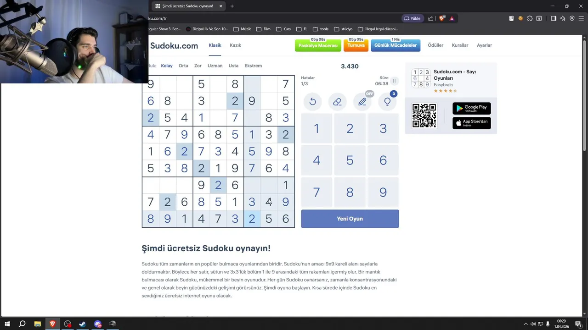Click the QR code image
This screenshot has width=588, height=330.
(424, 115)
